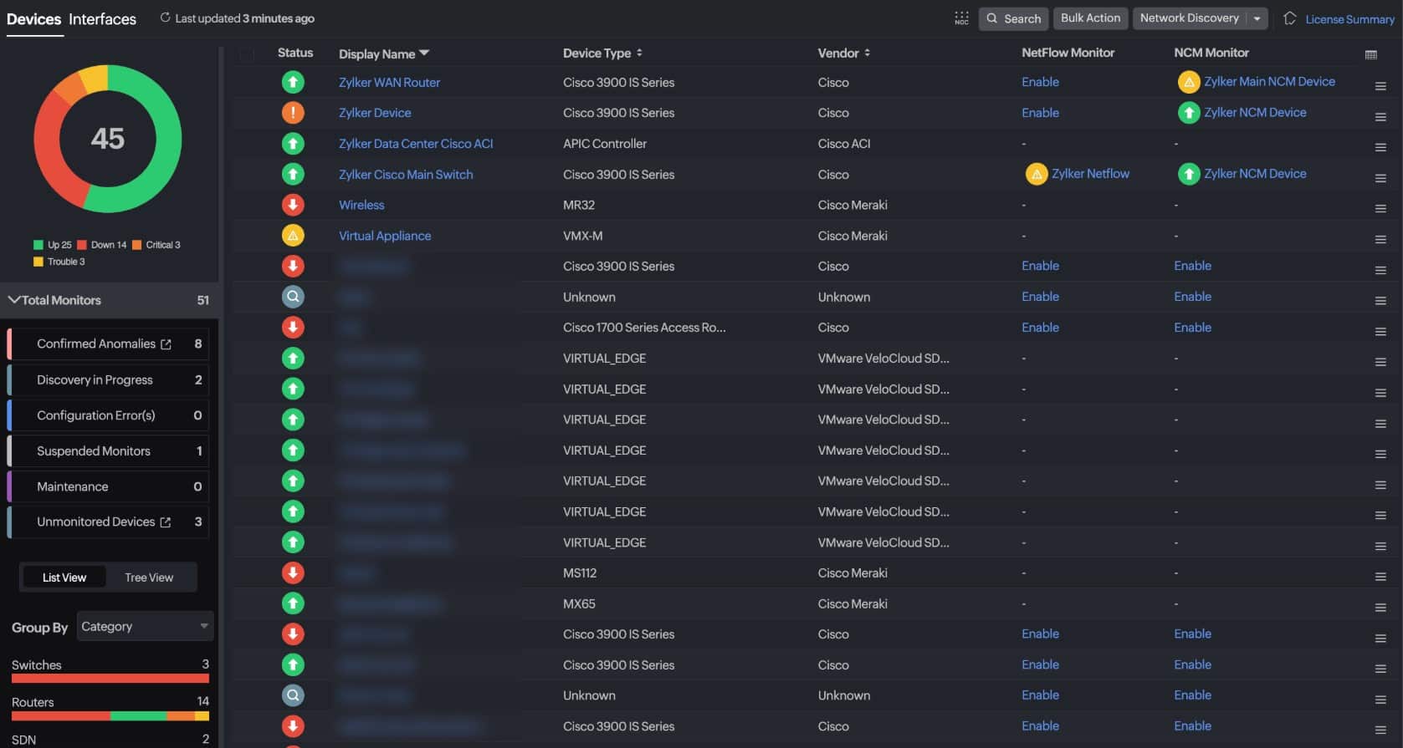Click the Down 14 legend entry

pos(102,245)
